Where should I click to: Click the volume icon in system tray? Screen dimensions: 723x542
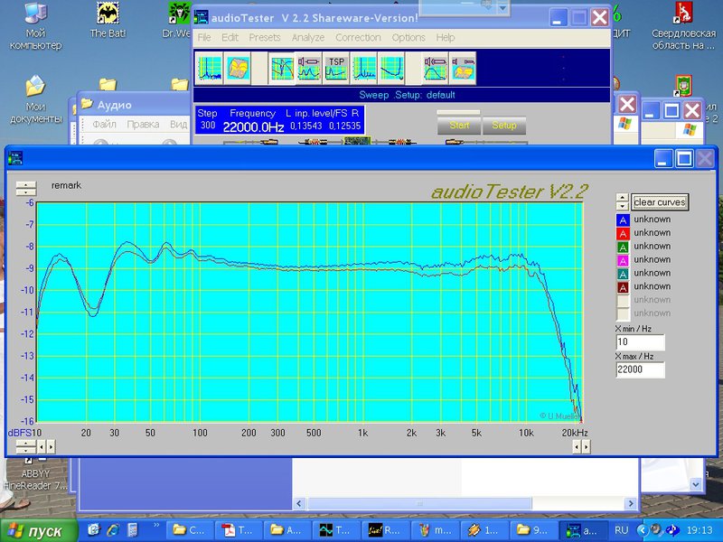655,529
